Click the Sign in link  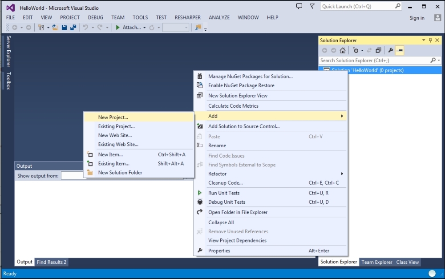417,18
